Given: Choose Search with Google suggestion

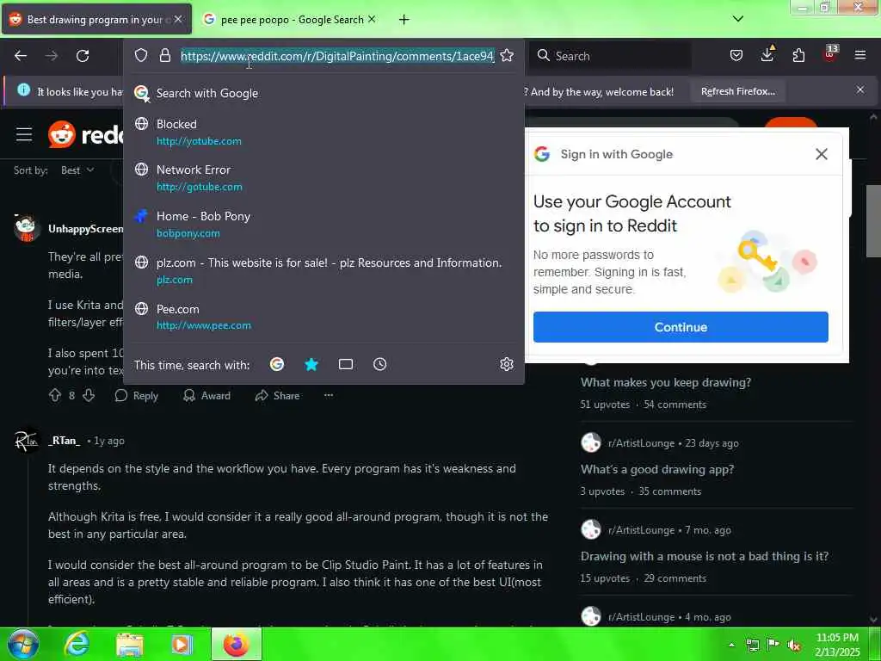Looking at the screenshot, I should click(323, 93).
